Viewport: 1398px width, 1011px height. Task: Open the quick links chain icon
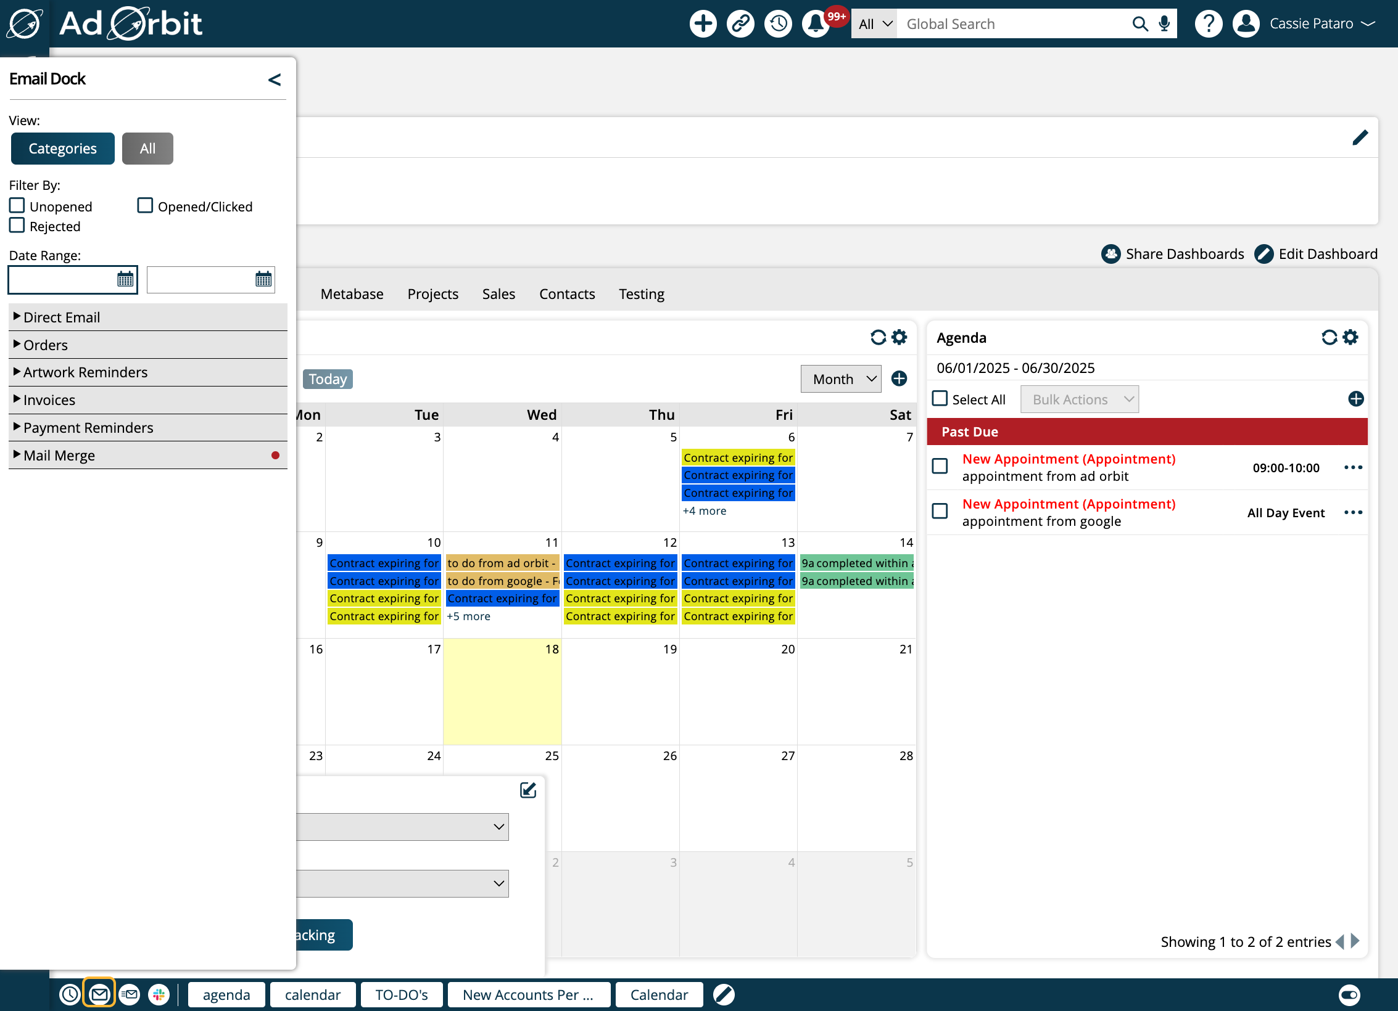tap(740, 24)
